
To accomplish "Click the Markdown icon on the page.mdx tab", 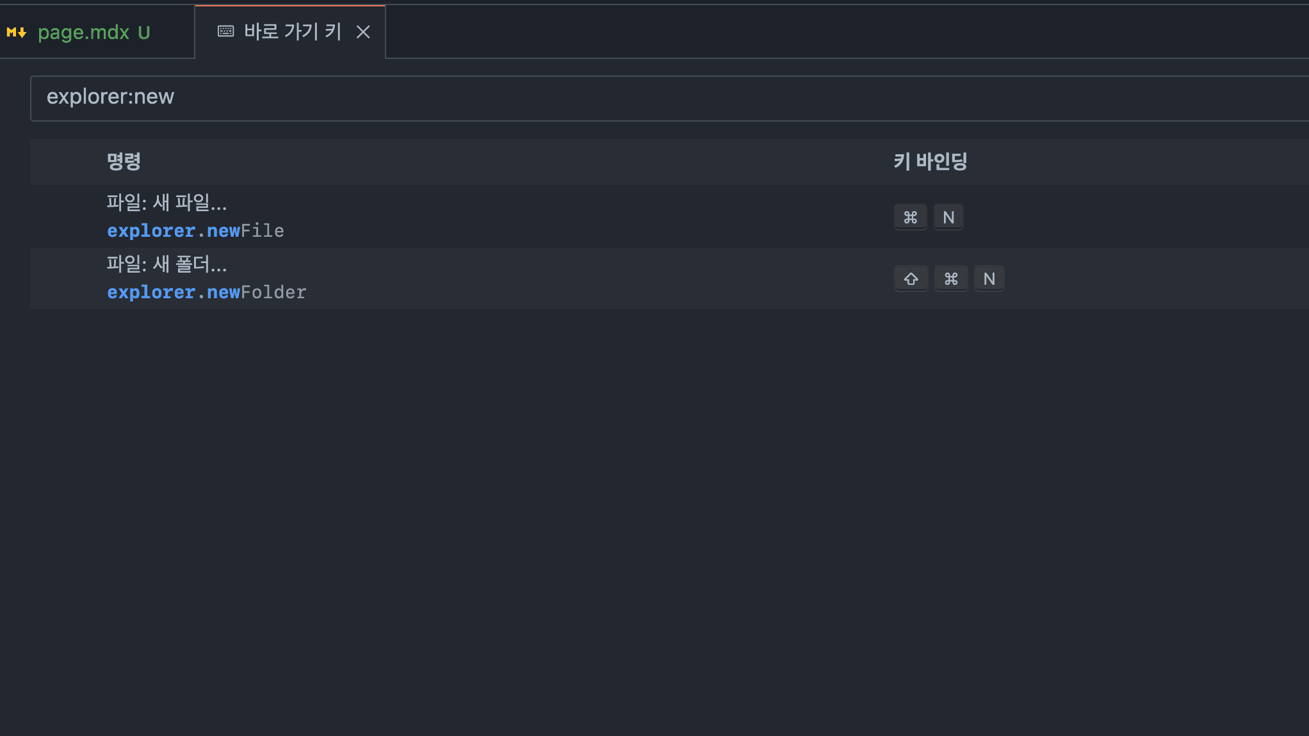I will (x=15, y=32).
